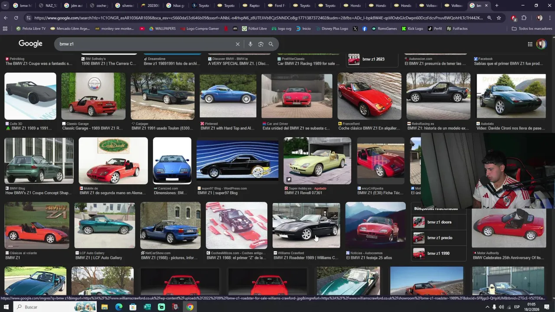Open the X (Twitter) bookmark icon
Image resolution: width=555 pixels, height=312 pixels.
point(355,29)
